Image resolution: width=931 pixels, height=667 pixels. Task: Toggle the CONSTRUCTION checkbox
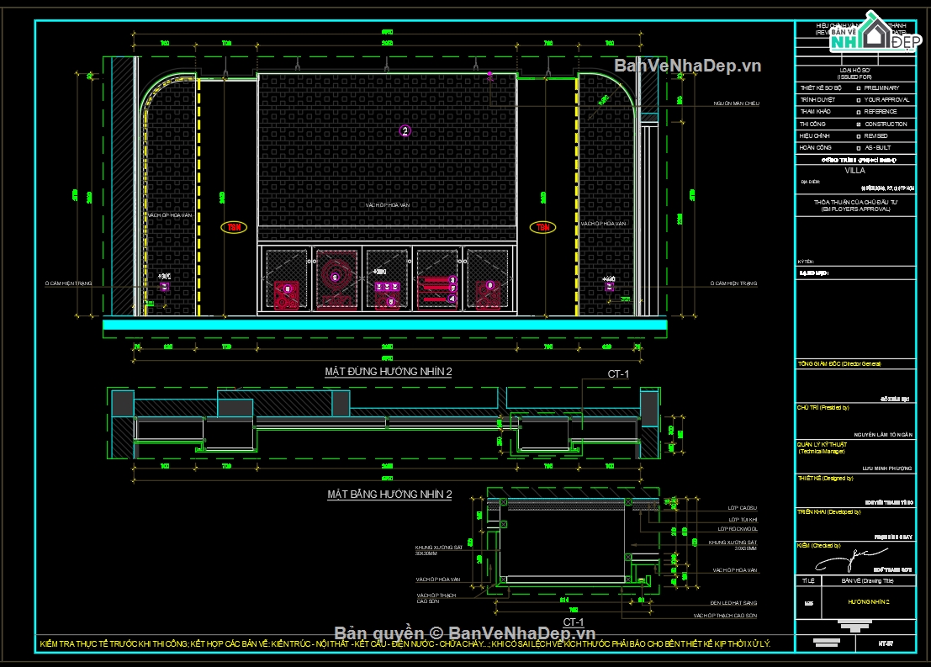coord(858,124)
